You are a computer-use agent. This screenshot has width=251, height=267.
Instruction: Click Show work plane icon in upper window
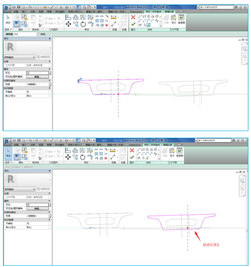tap(174, 18)
